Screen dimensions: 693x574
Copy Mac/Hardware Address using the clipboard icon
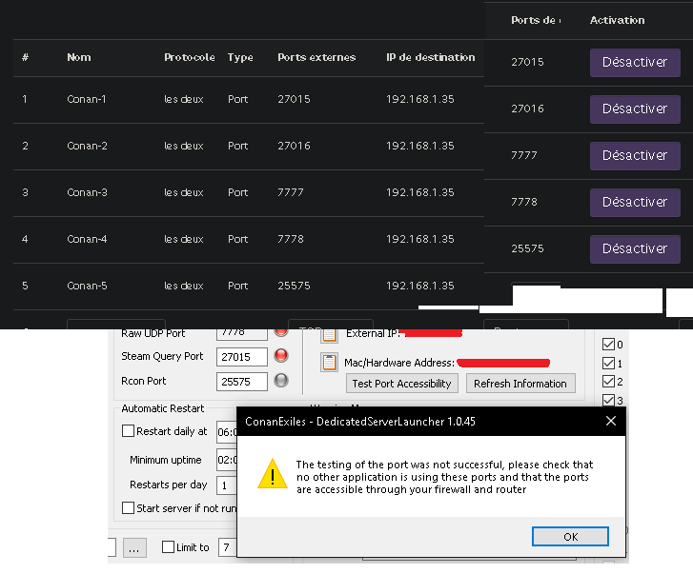pos(329,363)
